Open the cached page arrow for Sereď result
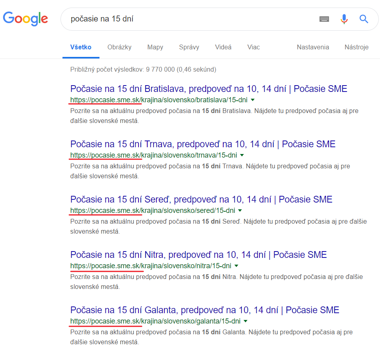The height and width of the screenshot is (349, 380). tap(240, 211)
